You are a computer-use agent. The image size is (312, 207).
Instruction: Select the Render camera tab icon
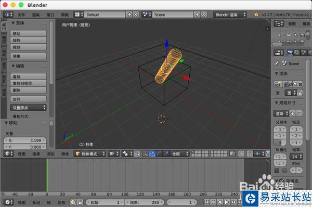click(x=290, y=53)
